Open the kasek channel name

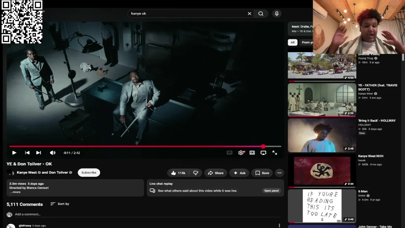click(362, 161)
